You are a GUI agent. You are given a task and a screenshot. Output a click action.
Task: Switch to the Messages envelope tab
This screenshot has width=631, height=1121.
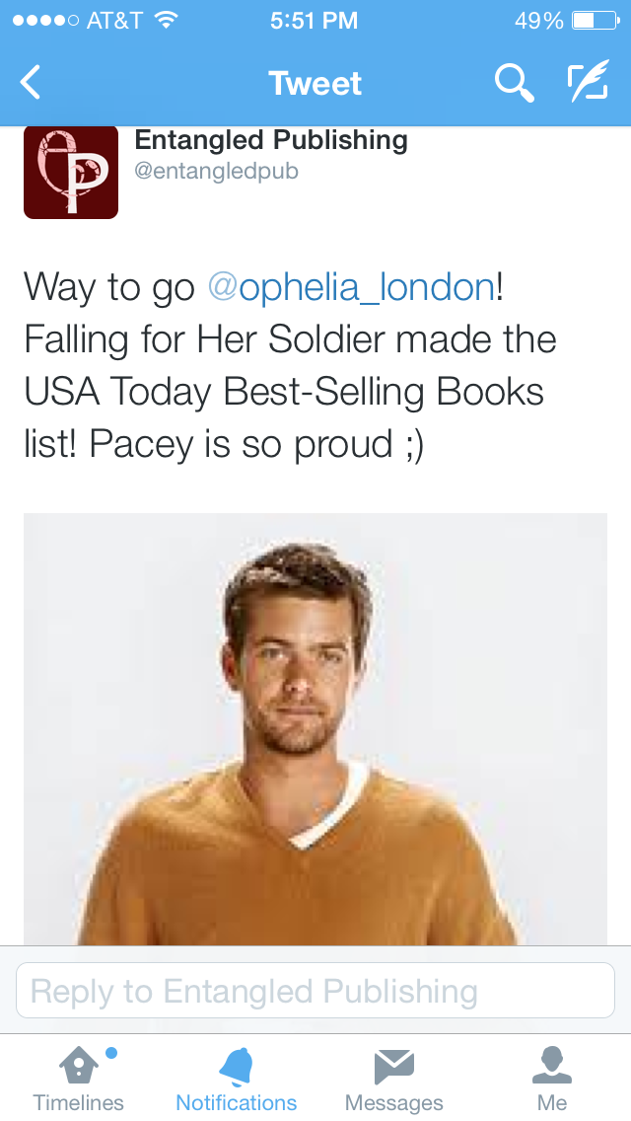pos(394,1078)
